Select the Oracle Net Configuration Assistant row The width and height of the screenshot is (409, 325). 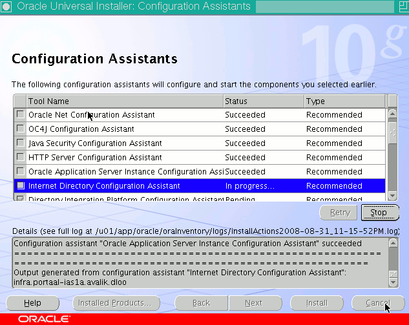coord(200,115)
